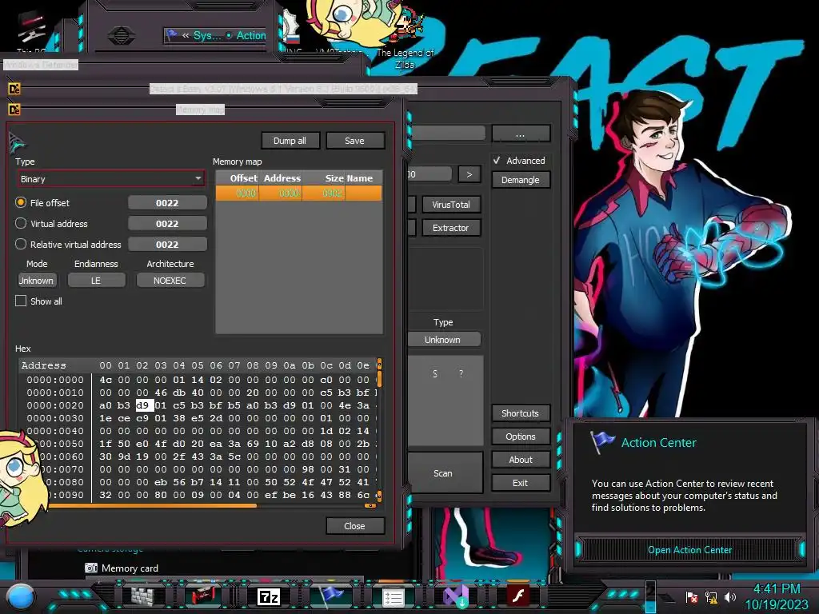Click the Extractor button

point(451,228)
